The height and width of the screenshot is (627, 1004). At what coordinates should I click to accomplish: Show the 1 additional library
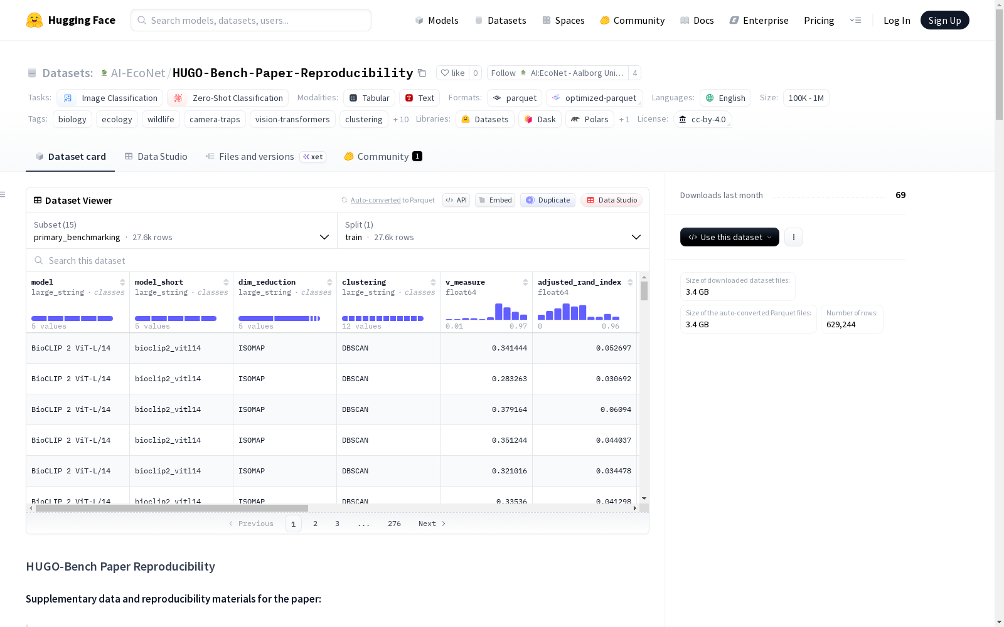pyautogui.click(x=624, y=119)
